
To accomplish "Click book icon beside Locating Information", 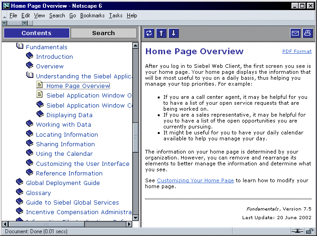I will coord(30,133).
